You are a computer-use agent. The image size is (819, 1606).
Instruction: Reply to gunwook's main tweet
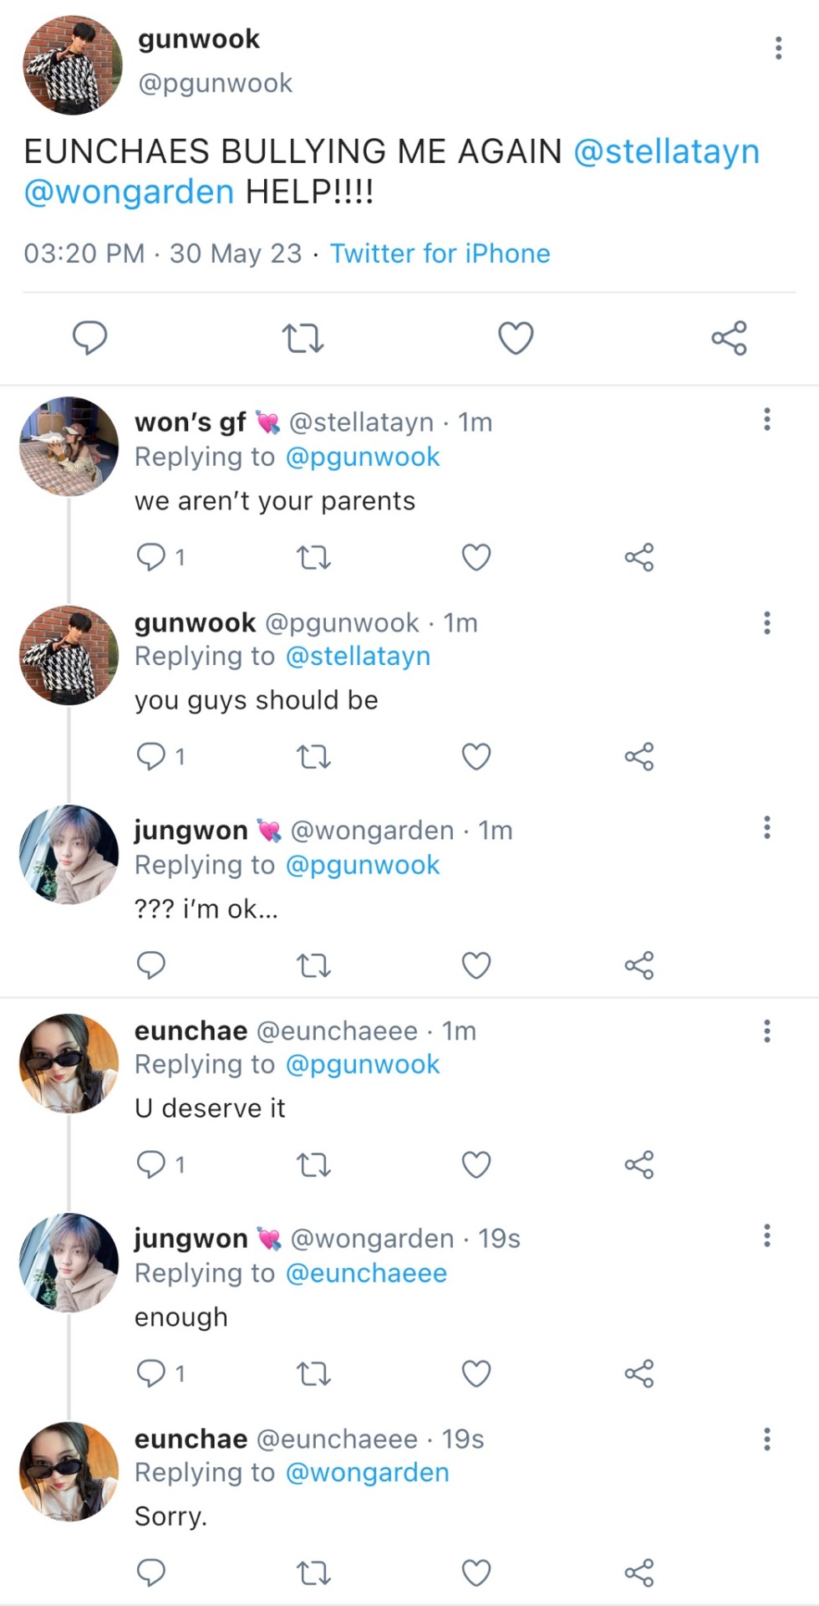coord(89,338)
